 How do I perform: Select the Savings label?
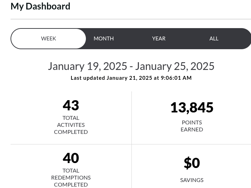click(x=192, y=180)
